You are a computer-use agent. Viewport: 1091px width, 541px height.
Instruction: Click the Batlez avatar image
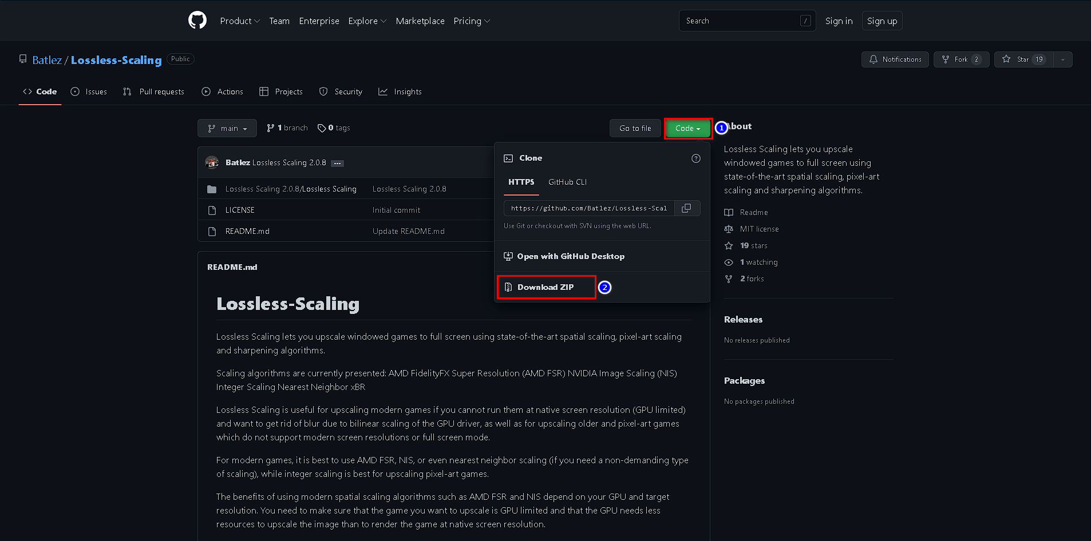coord(212,162)
